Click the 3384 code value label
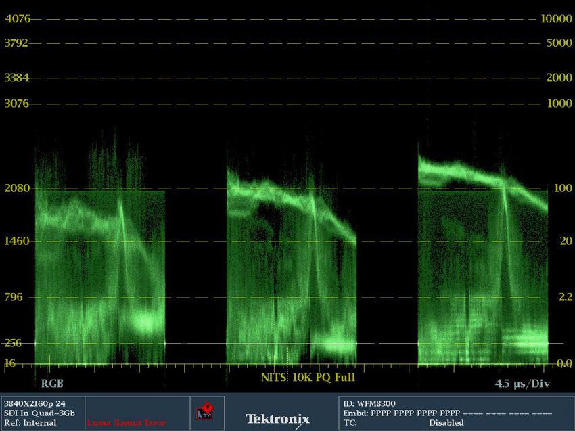 point(16,77)
